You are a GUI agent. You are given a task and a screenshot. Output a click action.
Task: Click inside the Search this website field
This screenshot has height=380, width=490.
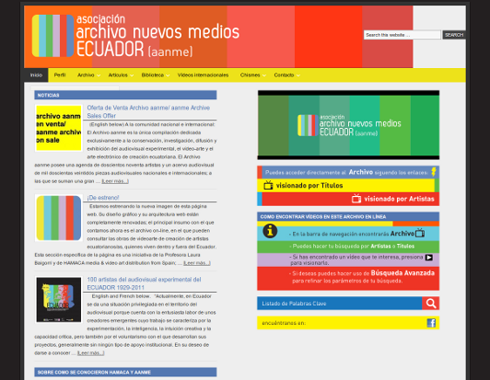tap(402, 35)
